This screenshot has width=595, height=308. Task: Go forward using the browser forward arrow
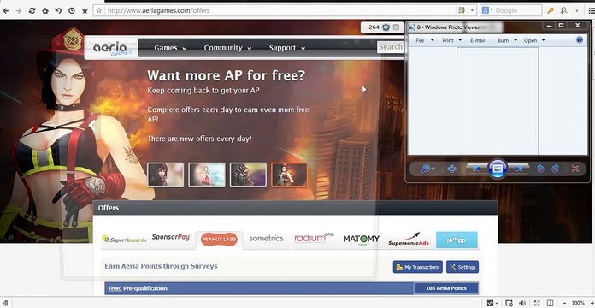[19, 10]
